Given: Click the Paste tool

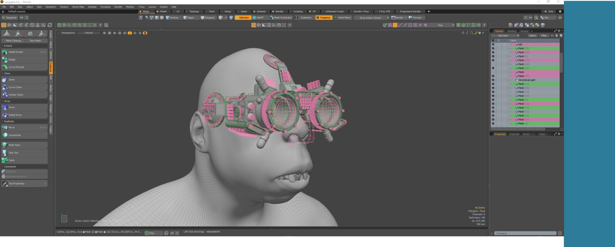Looking at the screenshot, I should [x=24, y=160].
